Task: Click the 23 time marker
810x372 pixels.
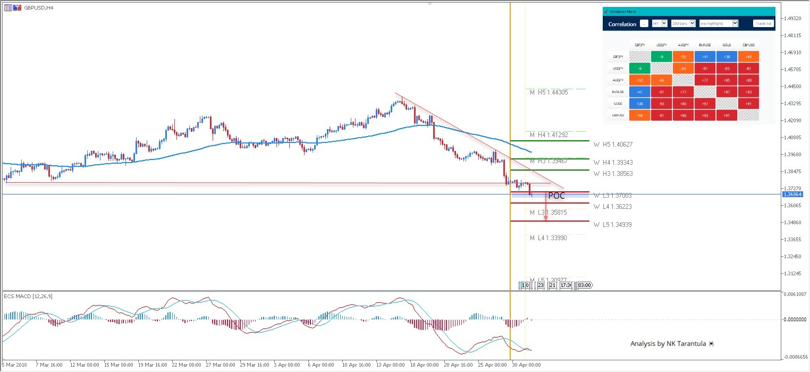Action: pyautogui.click(x=541, y=285)
